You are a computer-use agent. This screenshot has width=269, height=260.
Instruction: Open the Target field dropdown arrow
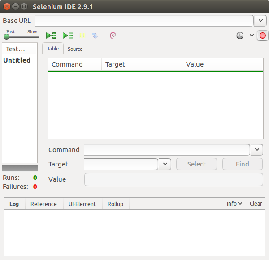[165, 164]
